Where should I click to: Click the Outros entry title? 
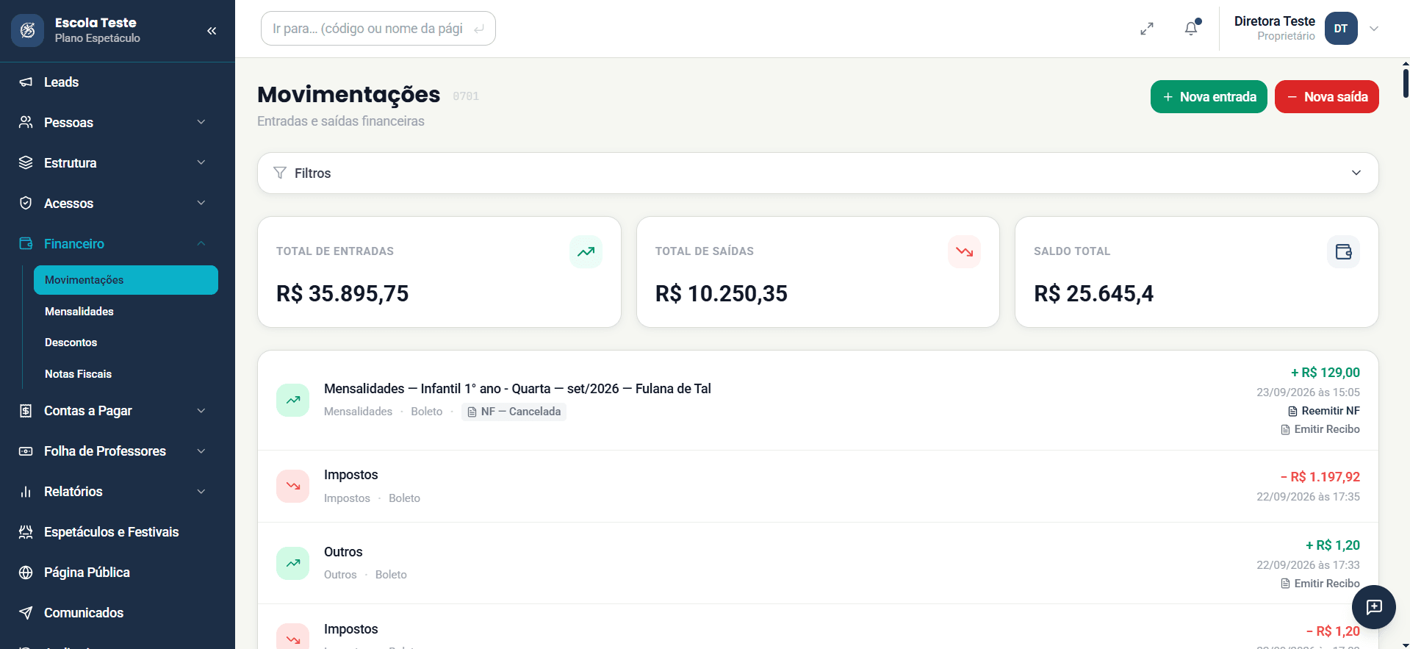(343, 552)
